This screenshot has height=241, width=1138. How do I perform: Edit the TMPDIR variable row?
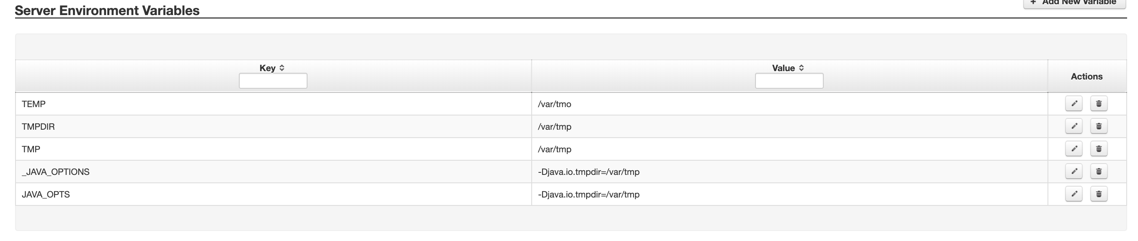(x=1073, y=126)
